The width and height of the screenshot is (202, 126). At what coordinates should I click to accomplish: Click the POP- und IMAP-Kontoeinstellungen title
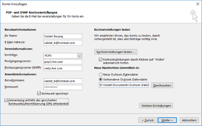(x=32, y=13)
